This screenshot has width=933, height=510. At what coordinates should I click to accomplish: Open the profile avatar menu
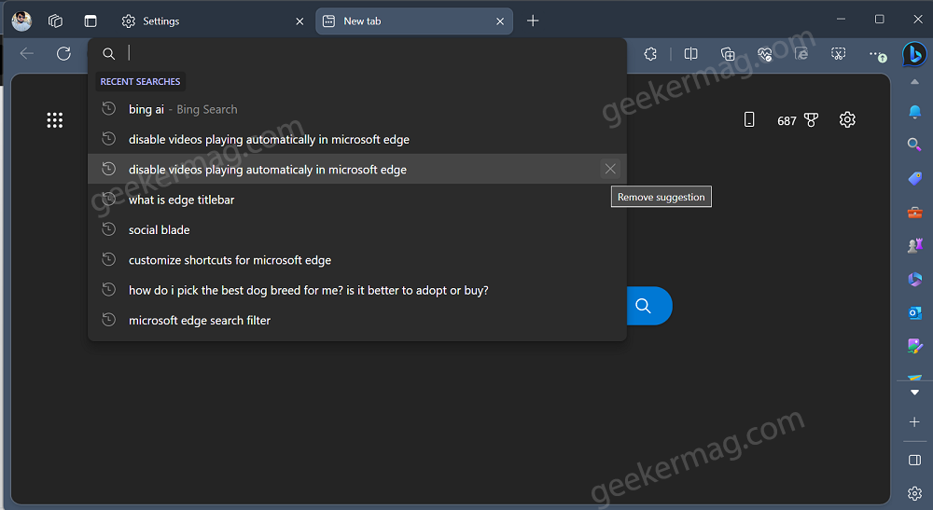tap(22, 21)
